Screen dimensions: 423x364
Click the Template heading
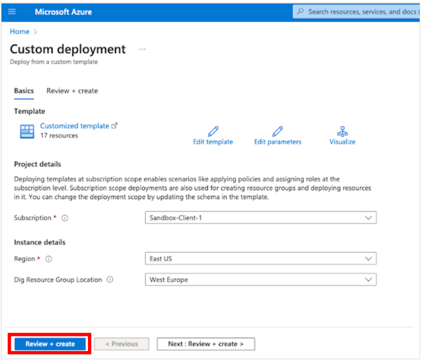(x=29, y=111)
